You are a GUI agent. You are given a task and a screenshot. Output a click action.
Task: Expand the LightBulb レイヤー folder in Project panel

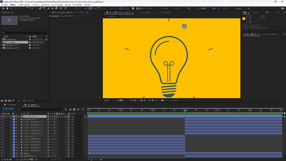coord(2,45)
